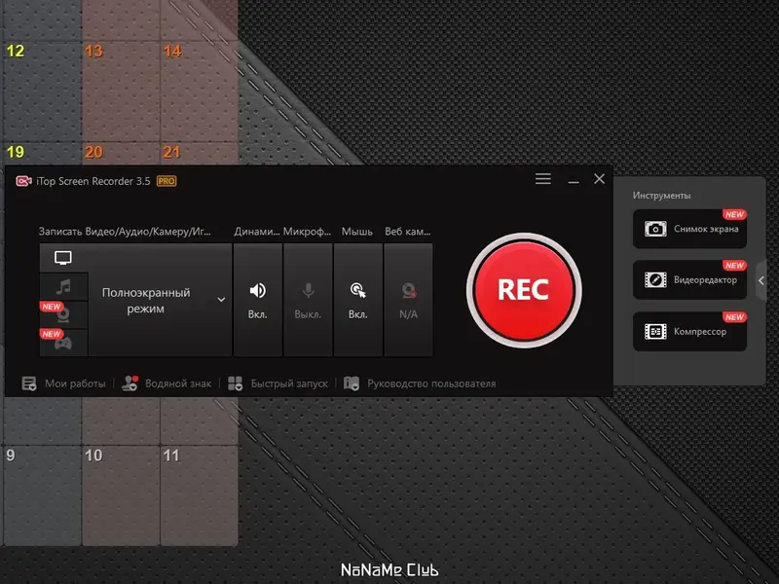Switch to game recording gamepad icon
This screenshot has width=779, height=584.
[63, 344]
